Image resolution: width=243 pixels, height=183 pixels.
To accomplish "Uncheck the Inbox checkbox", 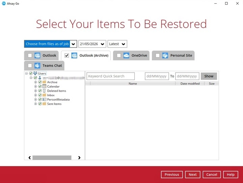I will pyautogui.click(x=40, y=95).
